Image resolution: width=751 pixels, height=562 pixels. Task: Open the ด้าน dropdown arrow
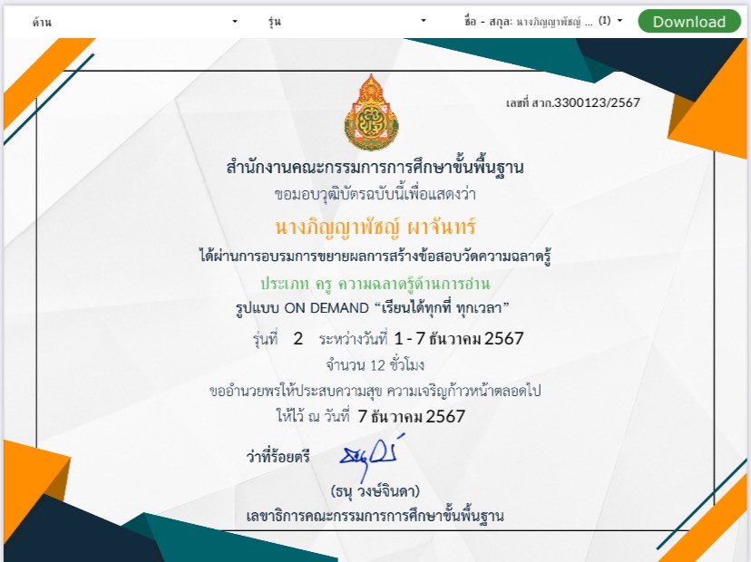pyautogui.click(x=235, y=22)
